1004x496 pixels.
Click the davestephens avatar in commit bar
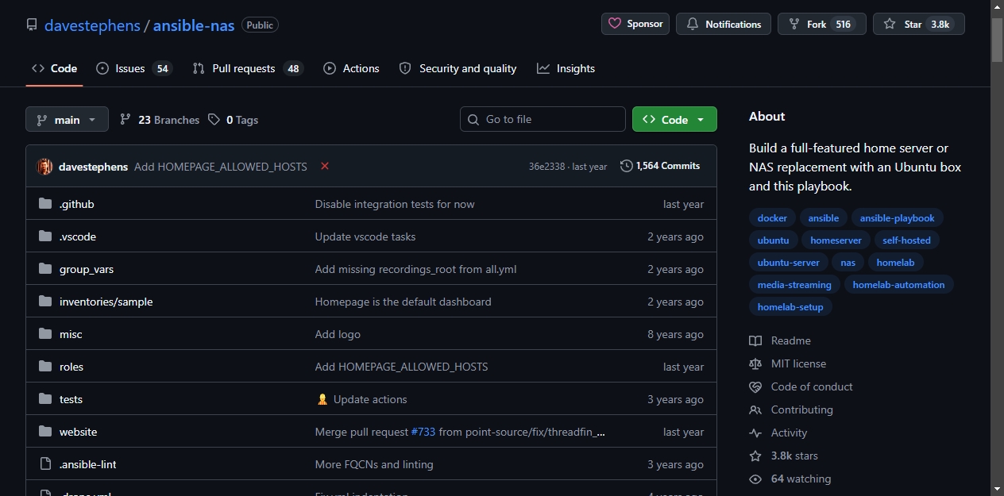pos(44,167)
